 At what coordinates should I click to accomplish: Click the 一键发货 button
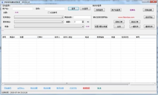click(135, 26)
